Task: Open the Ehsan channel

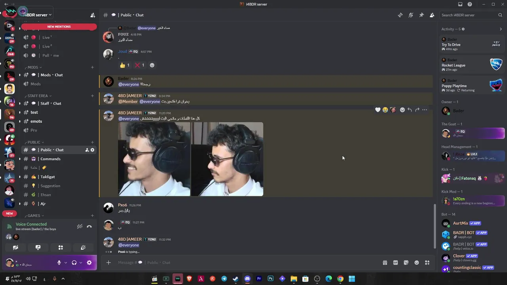Action: point(59,195)
